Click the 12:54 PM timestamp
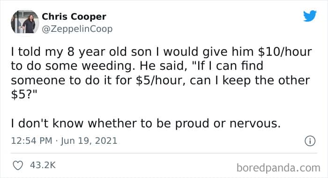Image resolution: width=328 pixels, height=178 pixels. [x=31, y=141]
